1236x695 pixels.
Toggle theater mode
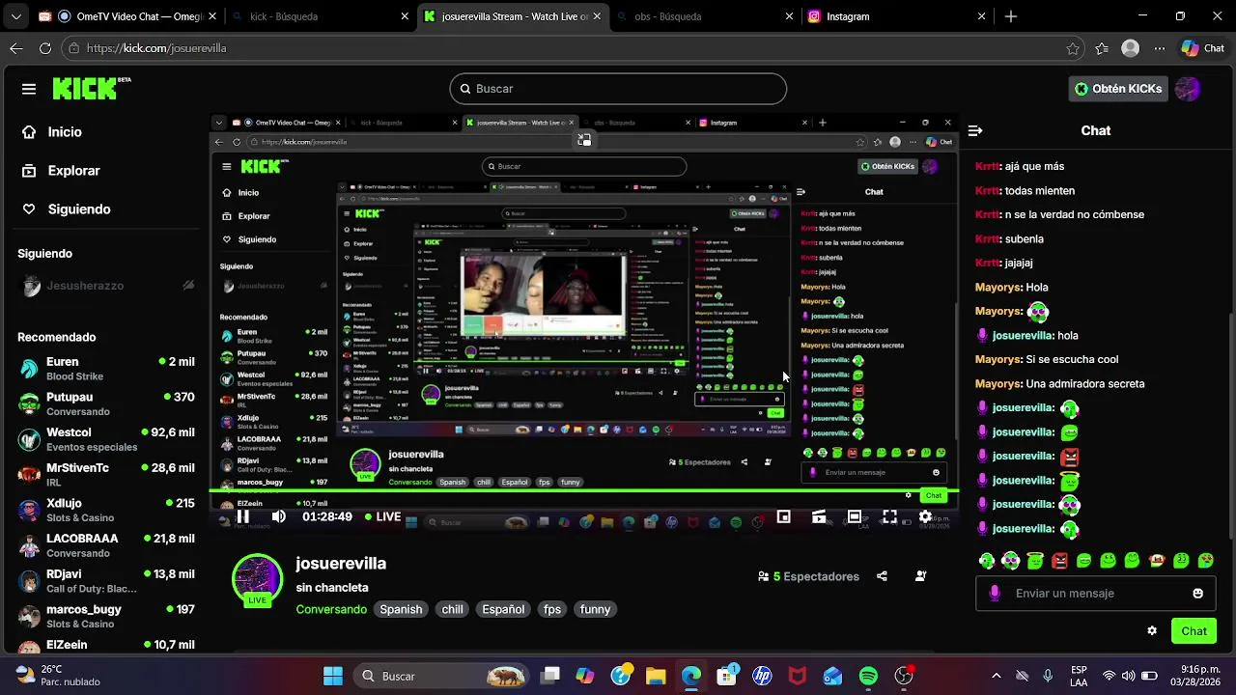(x=855, y=516)
